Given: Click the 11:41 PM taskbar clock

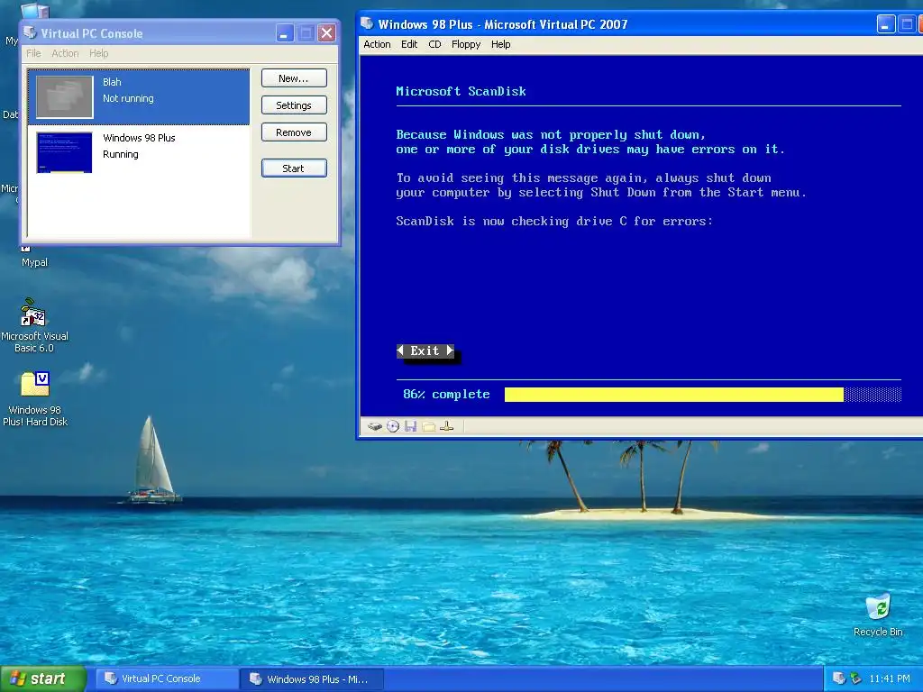Looking at the screenshot, I should (x=889, y=678).
